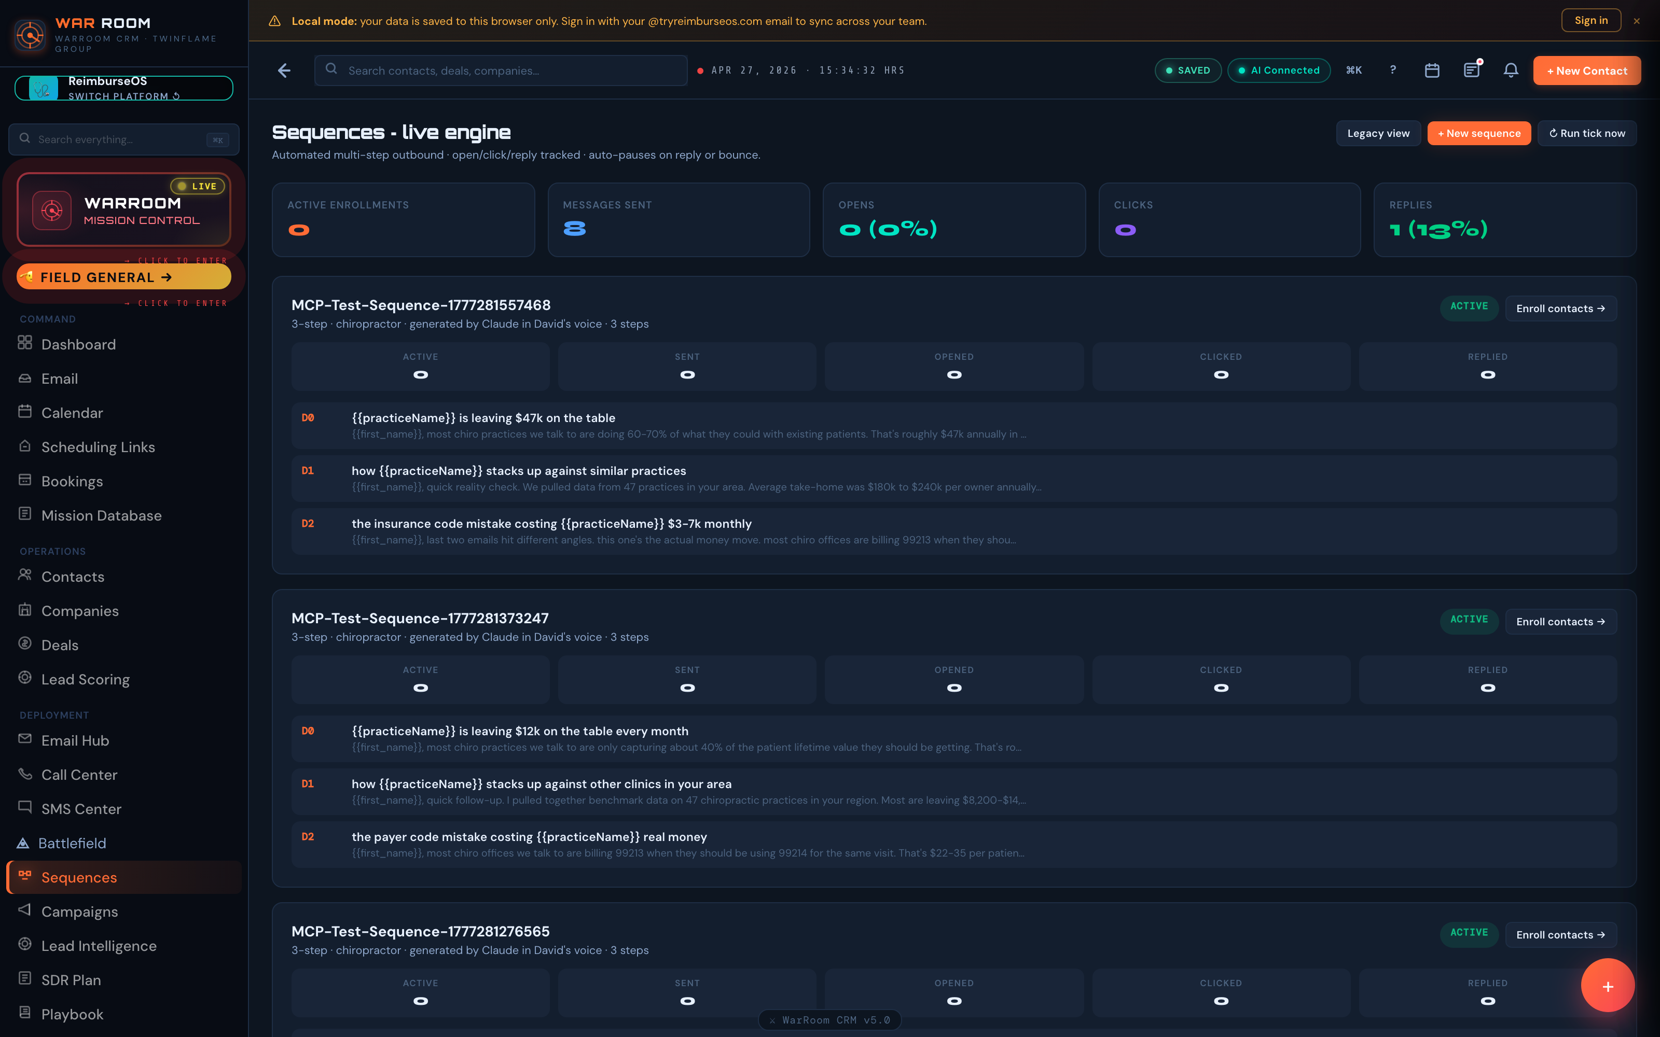Viewport: 1660px width, 1037px height.
Task: Click the question mark help icon
Action: point(1392,70)
